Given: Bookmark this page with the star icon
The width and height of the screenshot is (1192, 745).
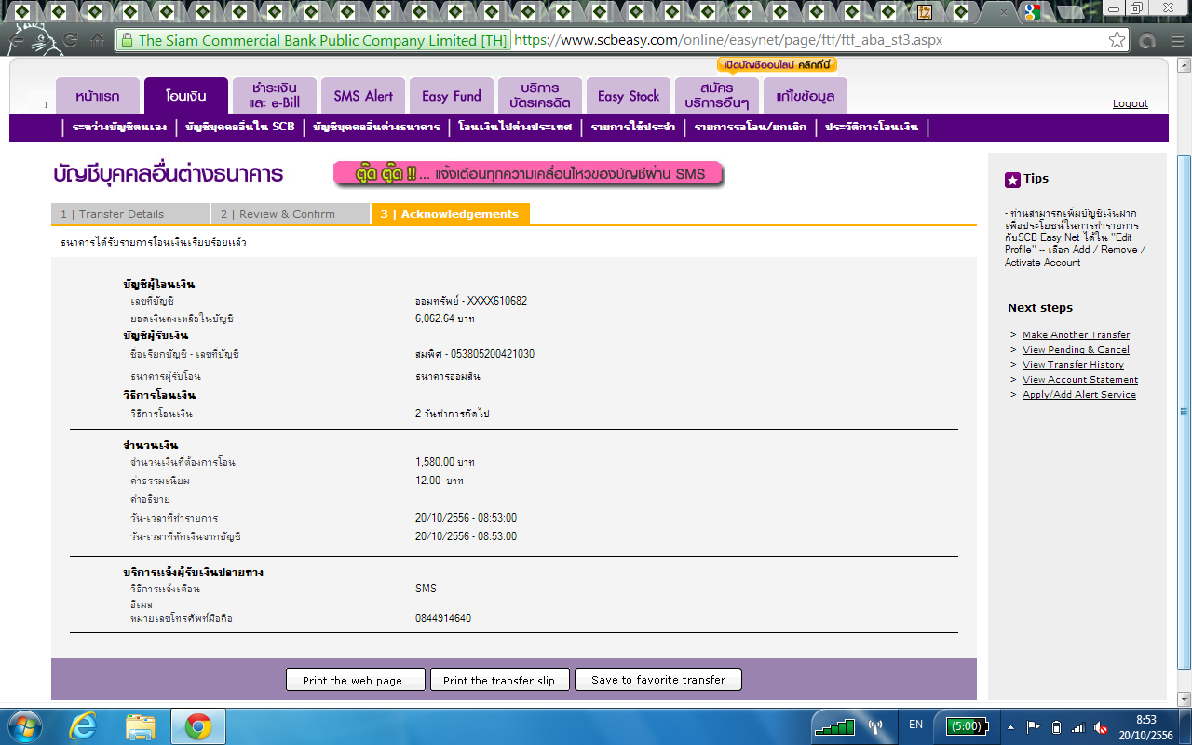Looking at the screenshot, I should [1117, 40].
